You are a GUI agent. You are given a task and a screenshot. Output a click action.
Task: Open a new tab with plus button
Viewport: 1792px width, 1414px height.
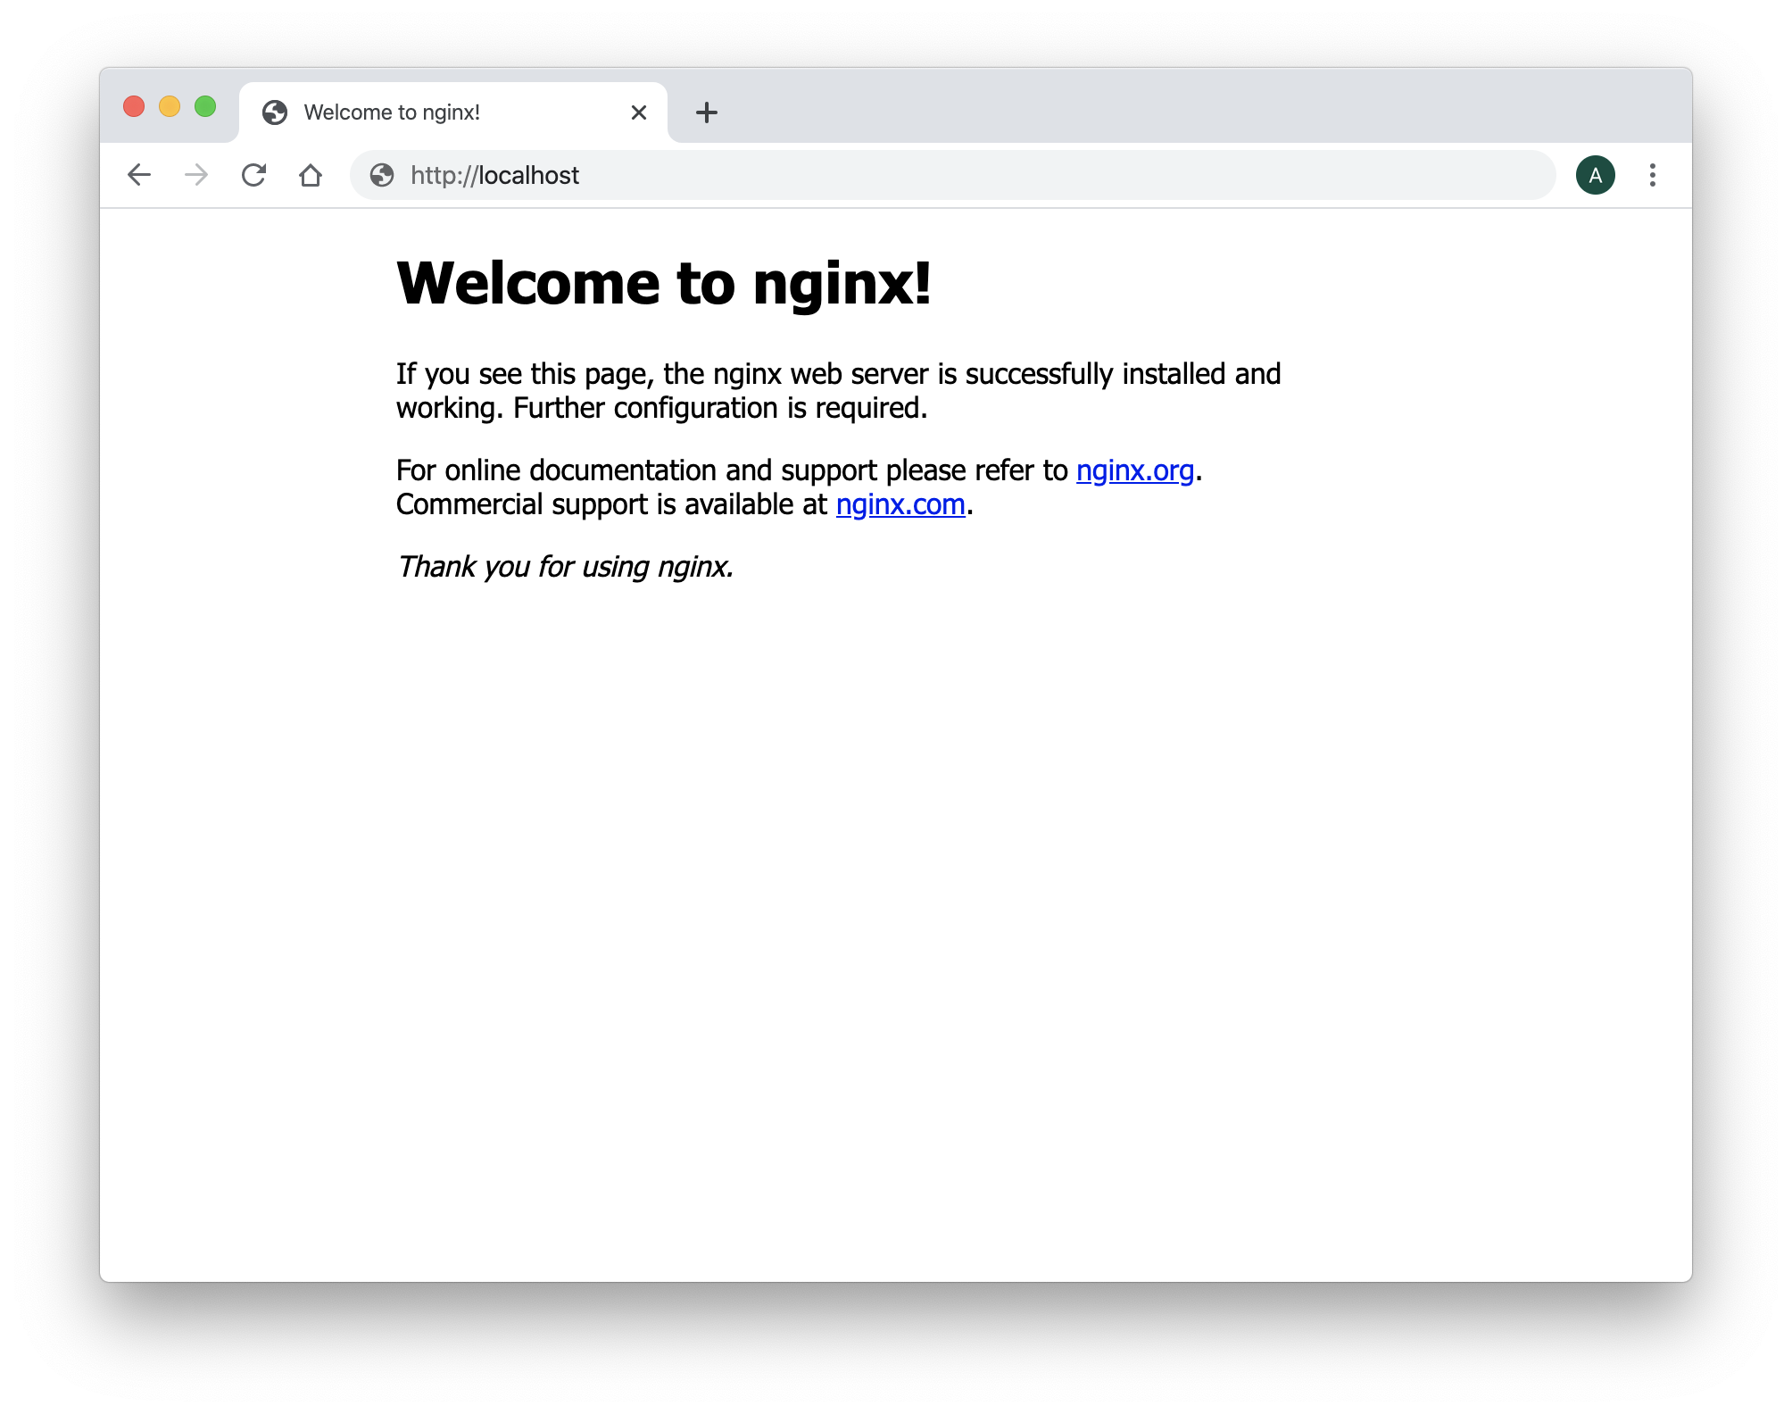coord(707,112)
